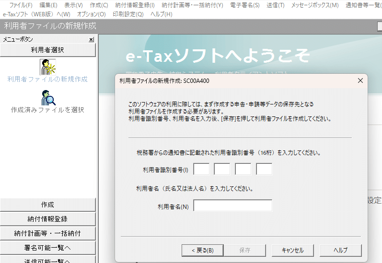Screen dimensions: 382x263
Task: Click the 作成済みファイルを選択 magnifier icon
Action: pyautogui.click(x=48, y=98)
